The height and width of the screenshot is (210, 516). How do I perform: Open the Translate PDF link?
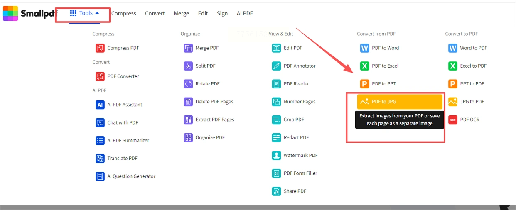[x=123, y=158]
